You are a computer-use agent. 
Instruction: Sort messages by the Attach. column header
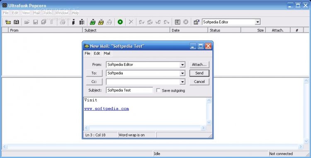coord(278,30)
